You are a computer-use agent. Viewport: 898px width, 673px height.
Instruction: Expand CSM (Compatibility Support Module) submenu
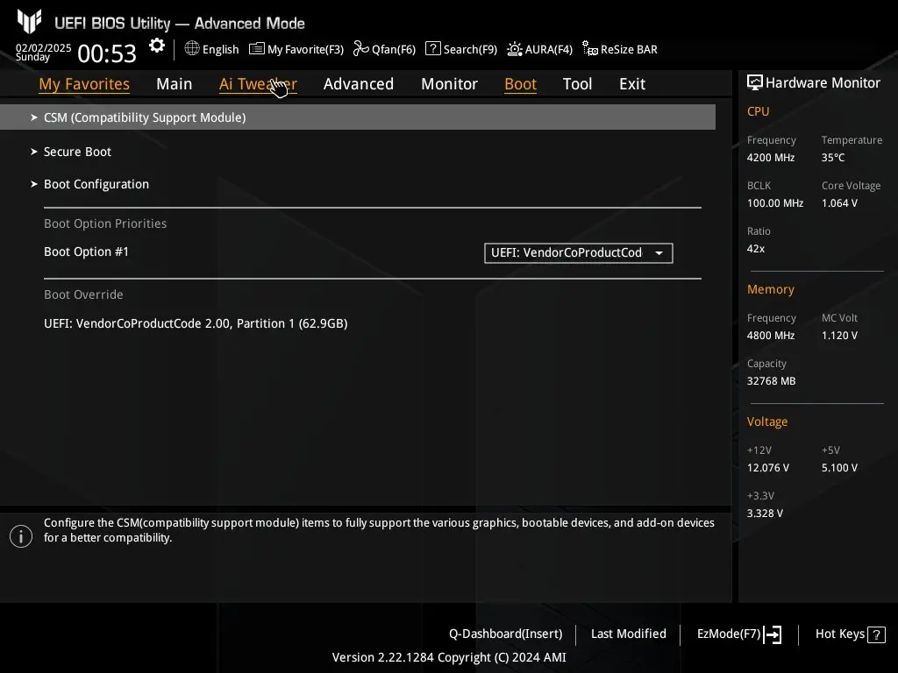coord(358,117)
